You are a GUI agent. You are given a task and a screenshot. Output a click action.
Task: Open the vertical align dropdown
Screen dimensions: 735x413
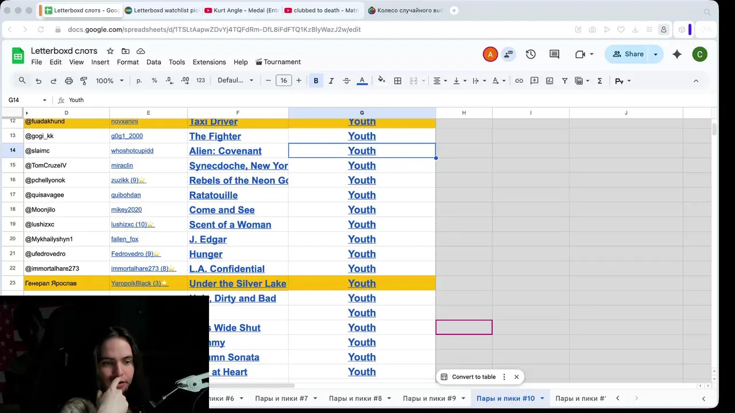click(x=460, y=81)
